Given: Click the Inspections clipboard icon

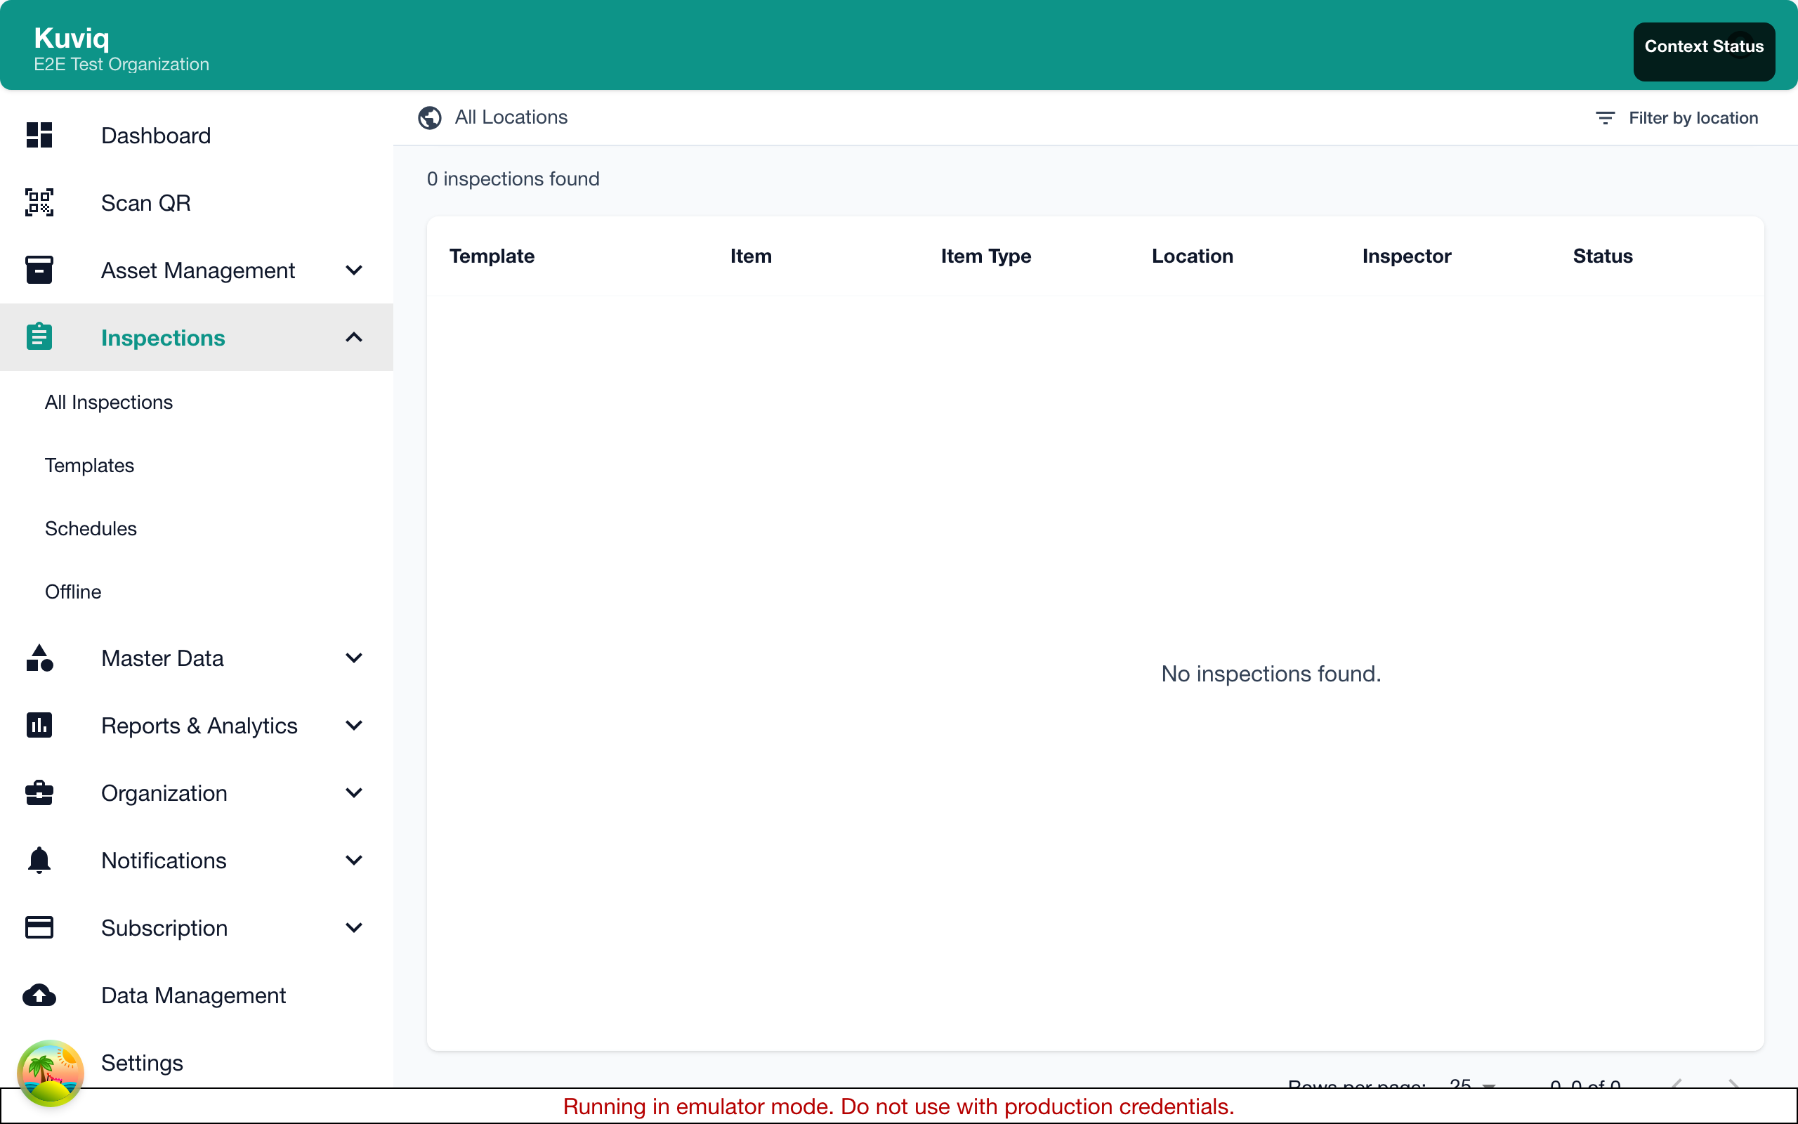Looking at the screenshot, I should click(x=39, y=337).
